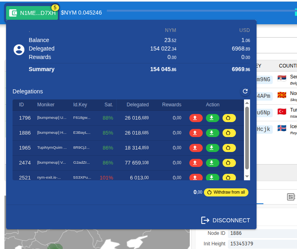Click the DISCONNECT button
This screenshot has height=249, width=297.
tap(226, 220)
